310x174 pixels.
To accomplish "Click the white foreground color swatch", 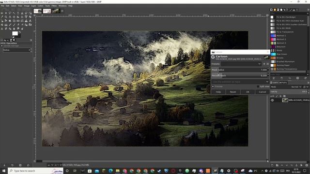I will (x=15, y=33).
